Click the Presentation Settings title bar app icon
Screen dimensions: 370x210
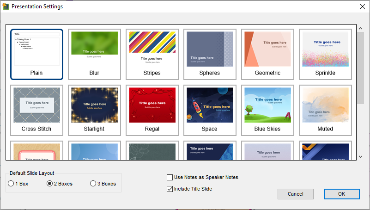pos(6,6)
